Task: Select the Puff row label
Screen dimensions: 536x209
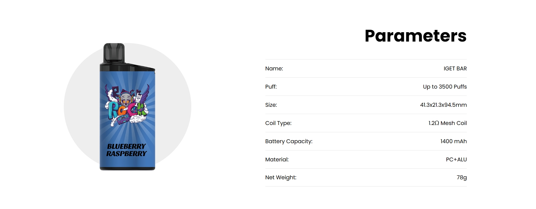Action: tap(271, 87)
